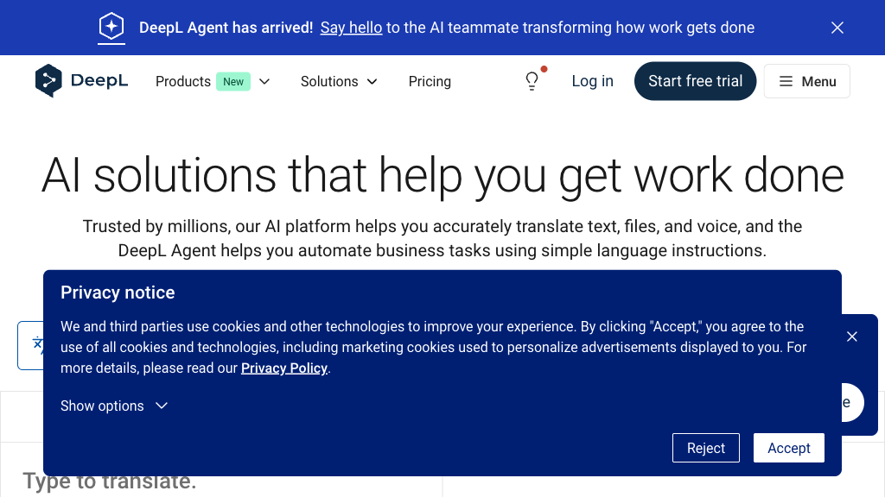Click the Say hello link

point(351,28)
